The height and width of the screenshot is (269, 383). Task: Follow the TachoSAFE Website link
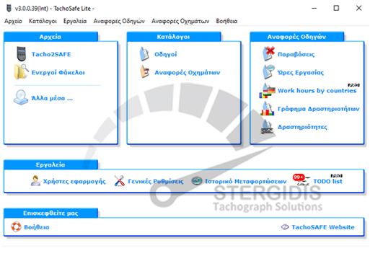tap(323, 227)
